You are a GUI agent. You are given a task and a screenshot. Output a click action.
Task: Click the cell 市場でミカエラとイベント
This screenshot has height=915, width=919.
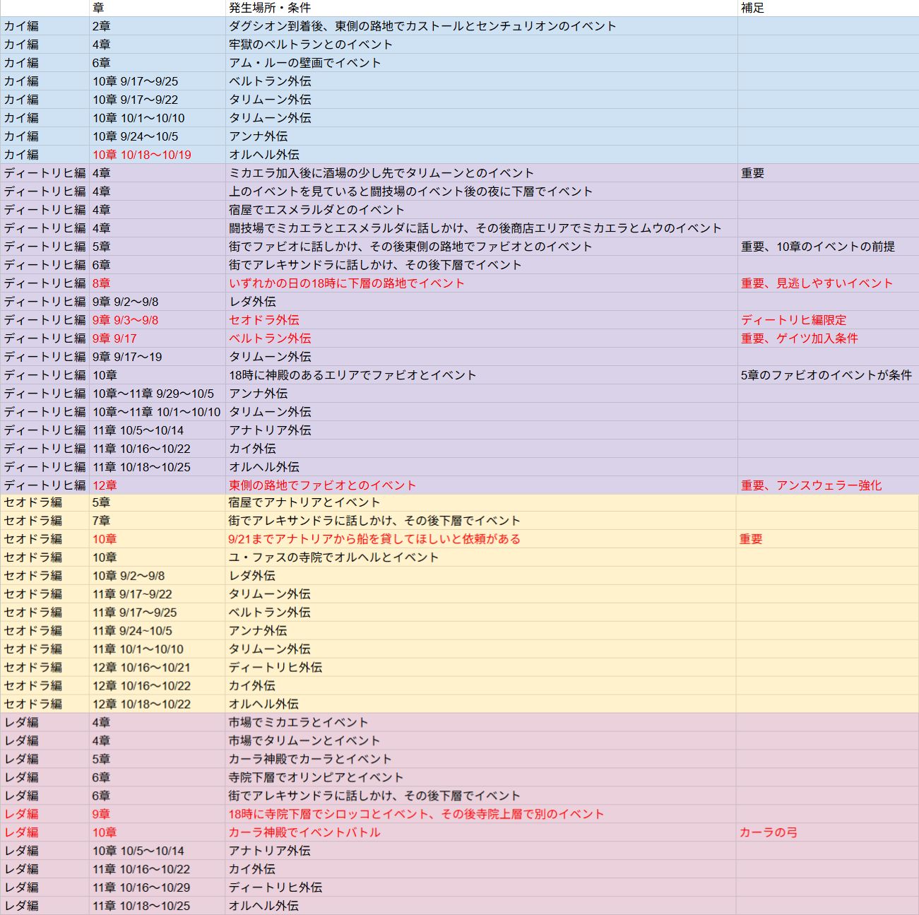481,722
